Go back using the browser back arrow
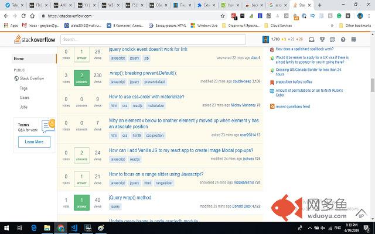The image size is (375, 234). [7, 16]
